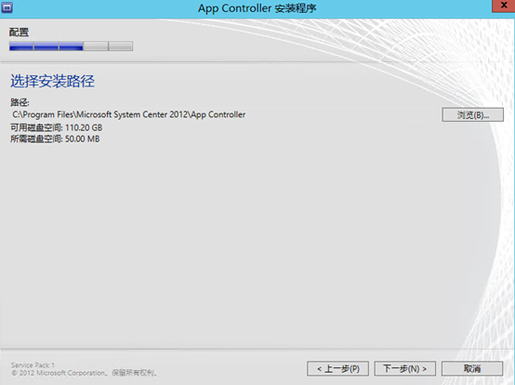Image resolution: width=515 pixels, height=385 pixels.
Task: Continue with the 下一步(N) button
Action: 405,369
